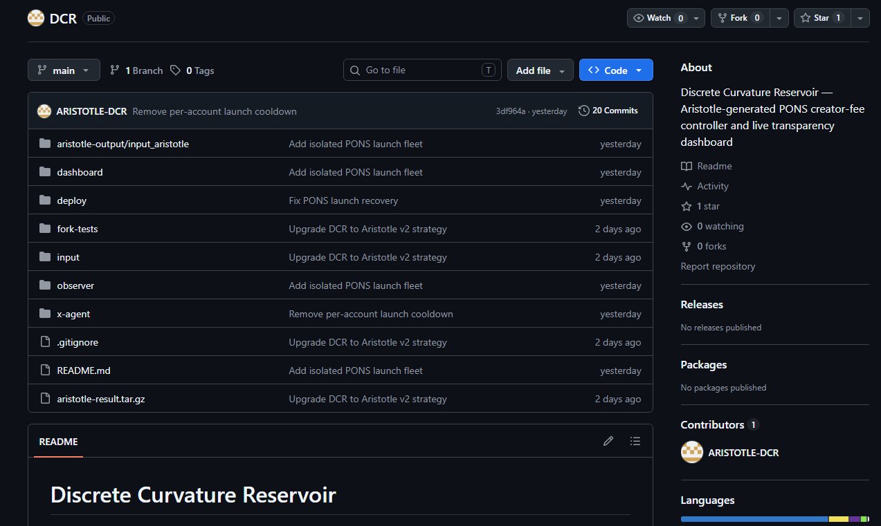Screen dimensions: 881x526
Task: View the 0 Tags link
Action: [x=192, y=71]
